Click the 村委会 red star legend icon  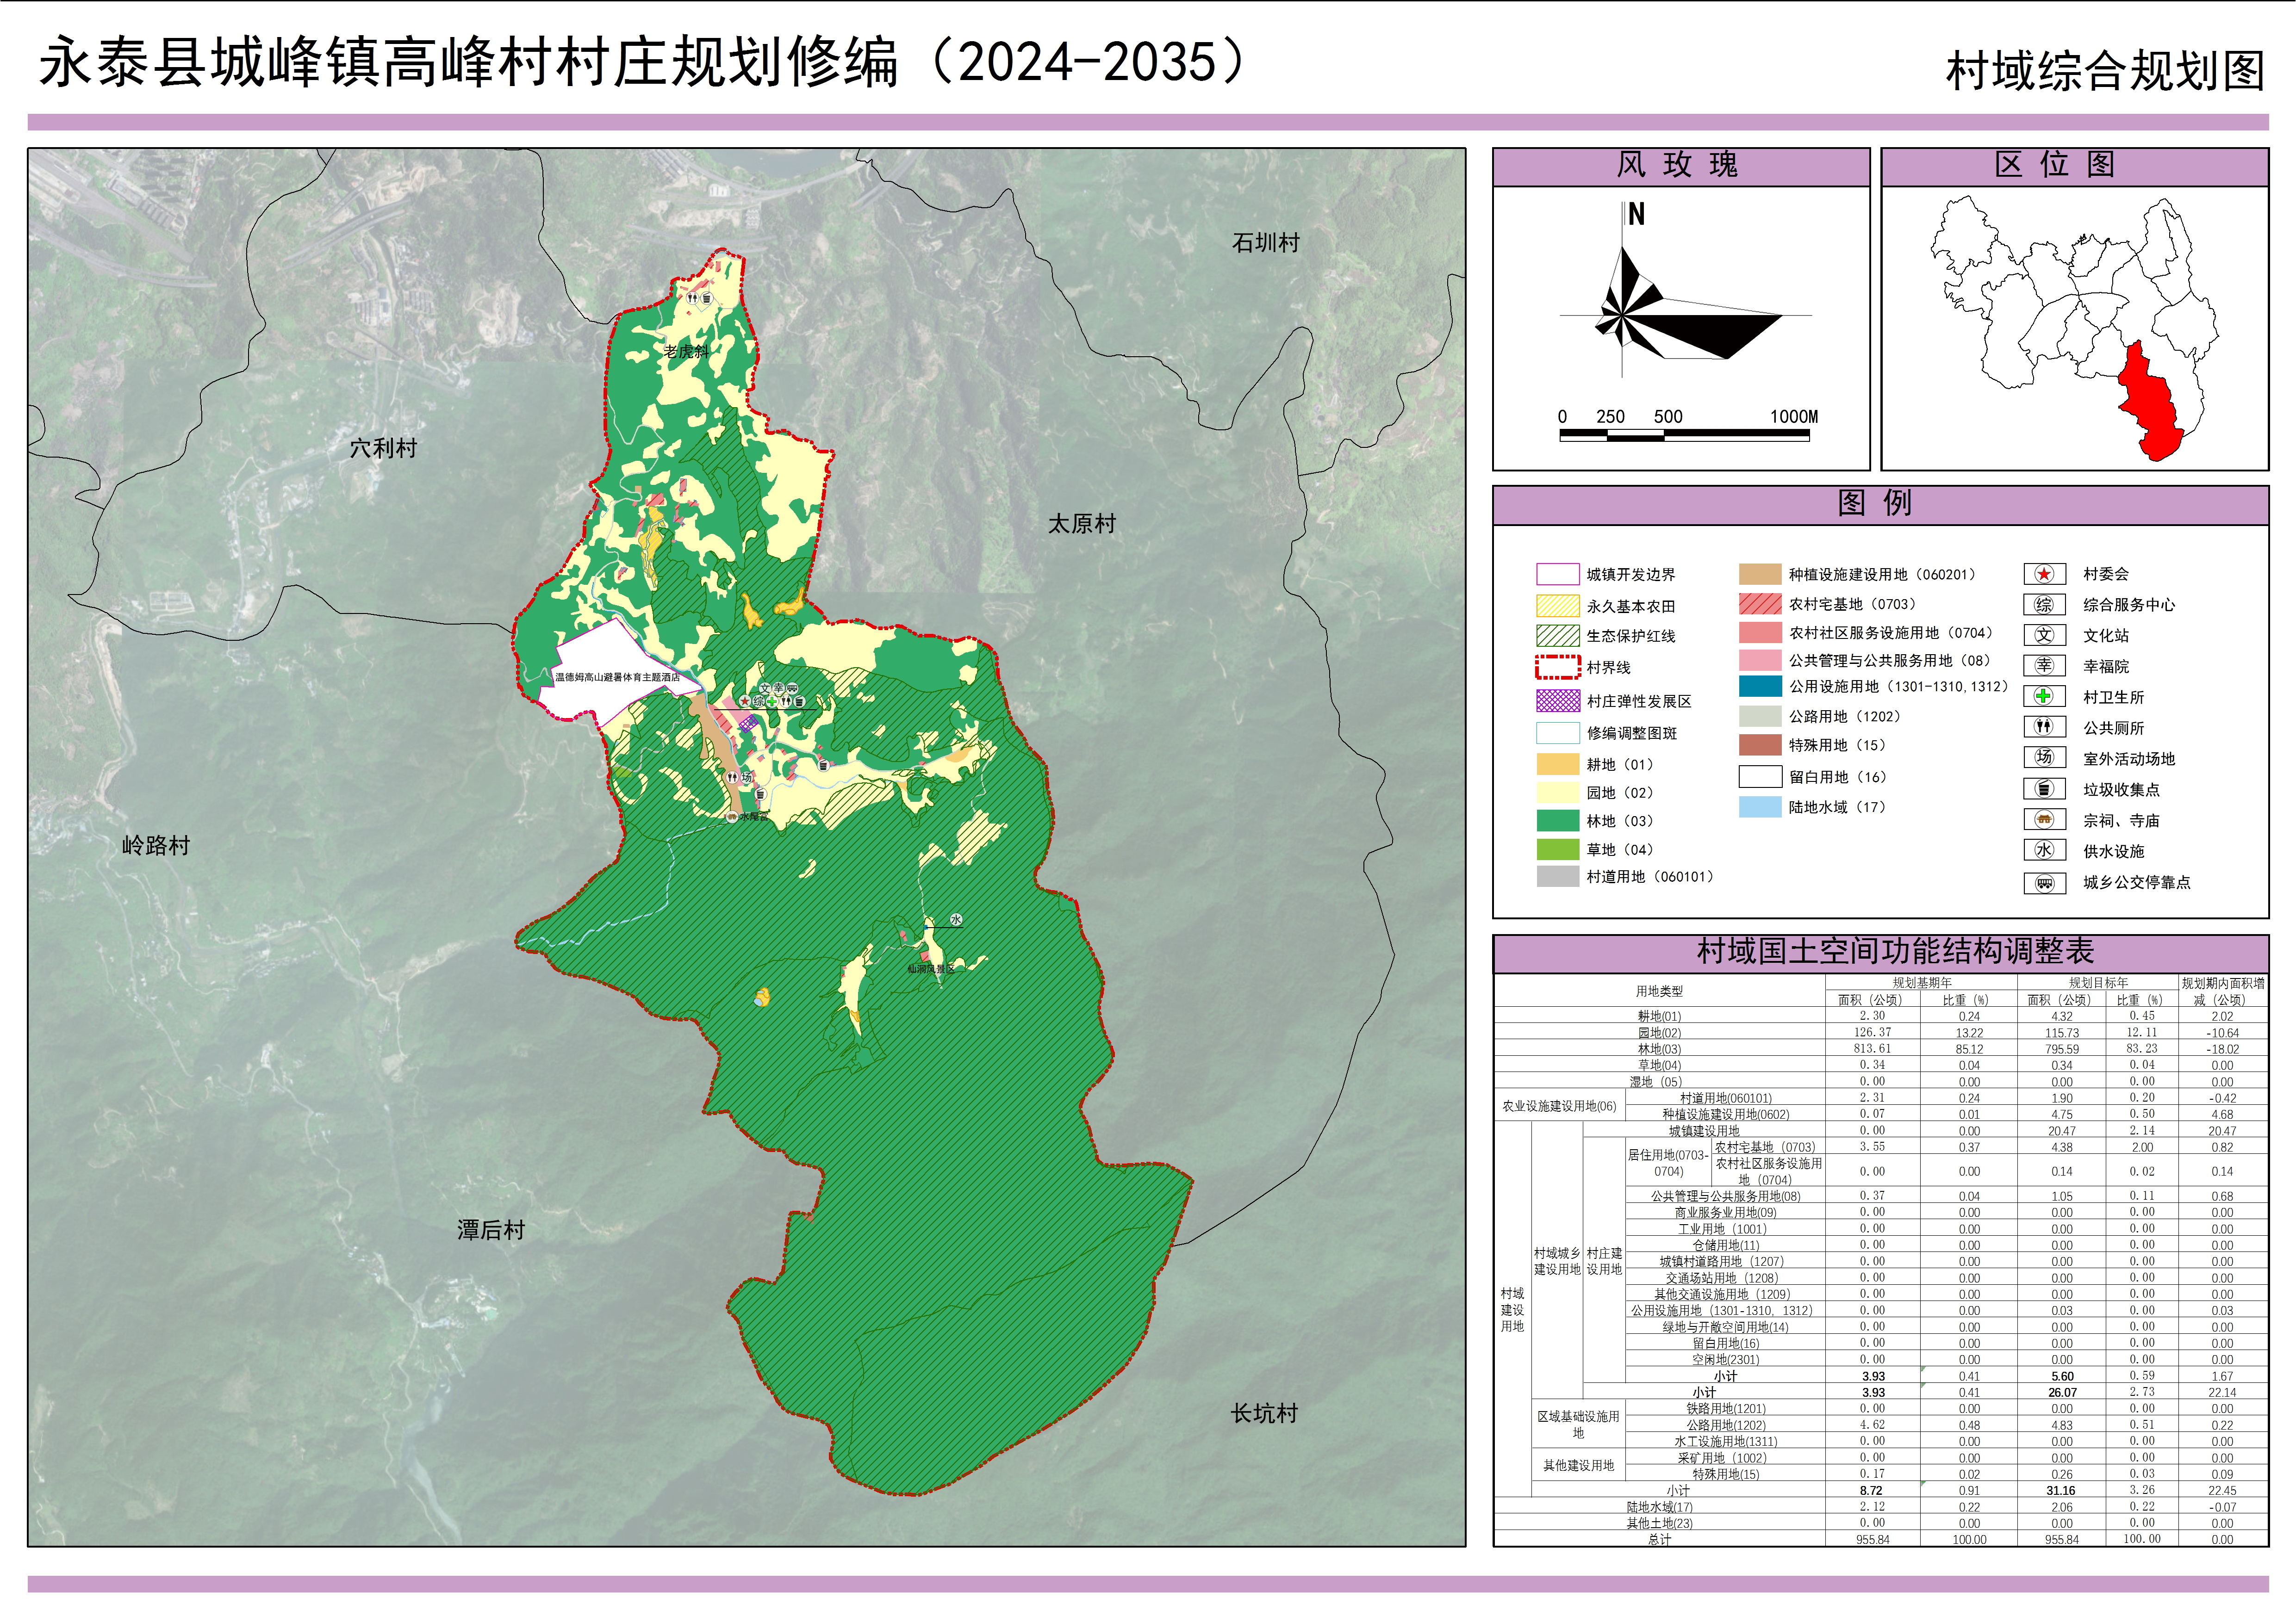[x=2044, y=574]
